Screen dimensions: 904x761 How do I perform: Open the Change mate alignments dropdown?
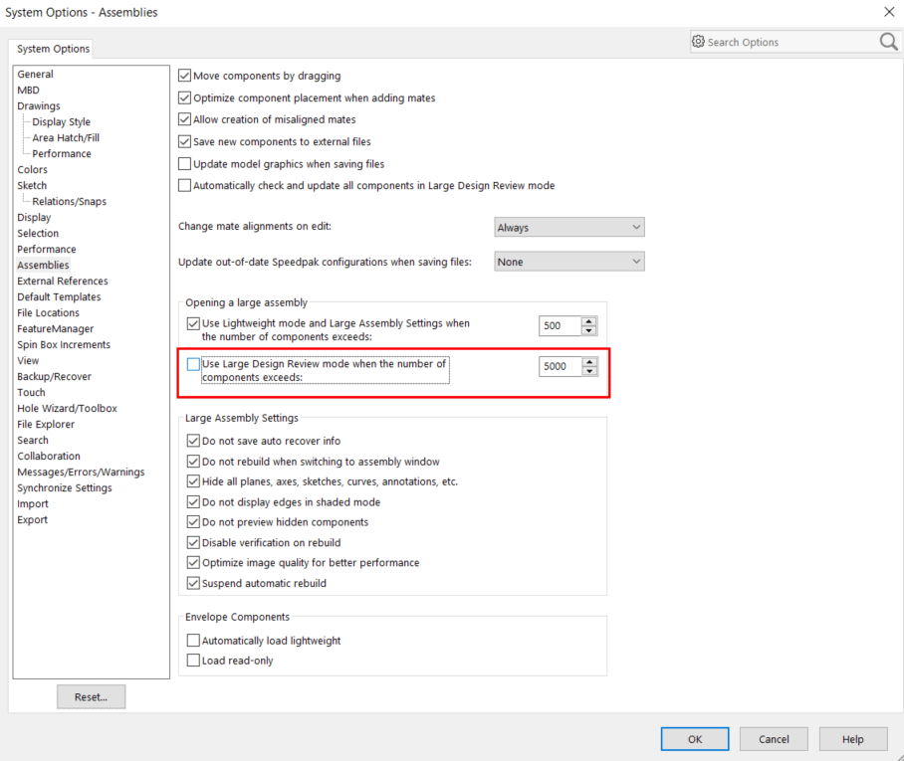click(x=569, y=227)
